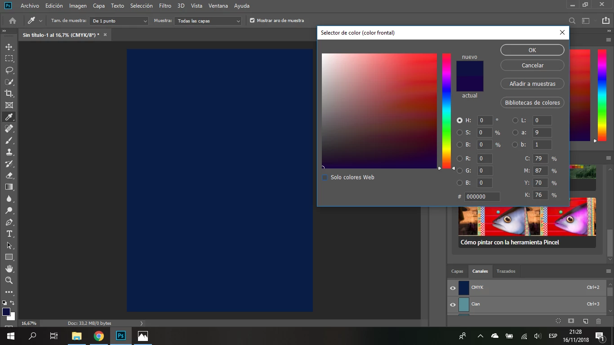Image resolution: width=614 pixels, height=345 pixels.
Task: Select the Brush tool
Action: click(x=9, y=140)
